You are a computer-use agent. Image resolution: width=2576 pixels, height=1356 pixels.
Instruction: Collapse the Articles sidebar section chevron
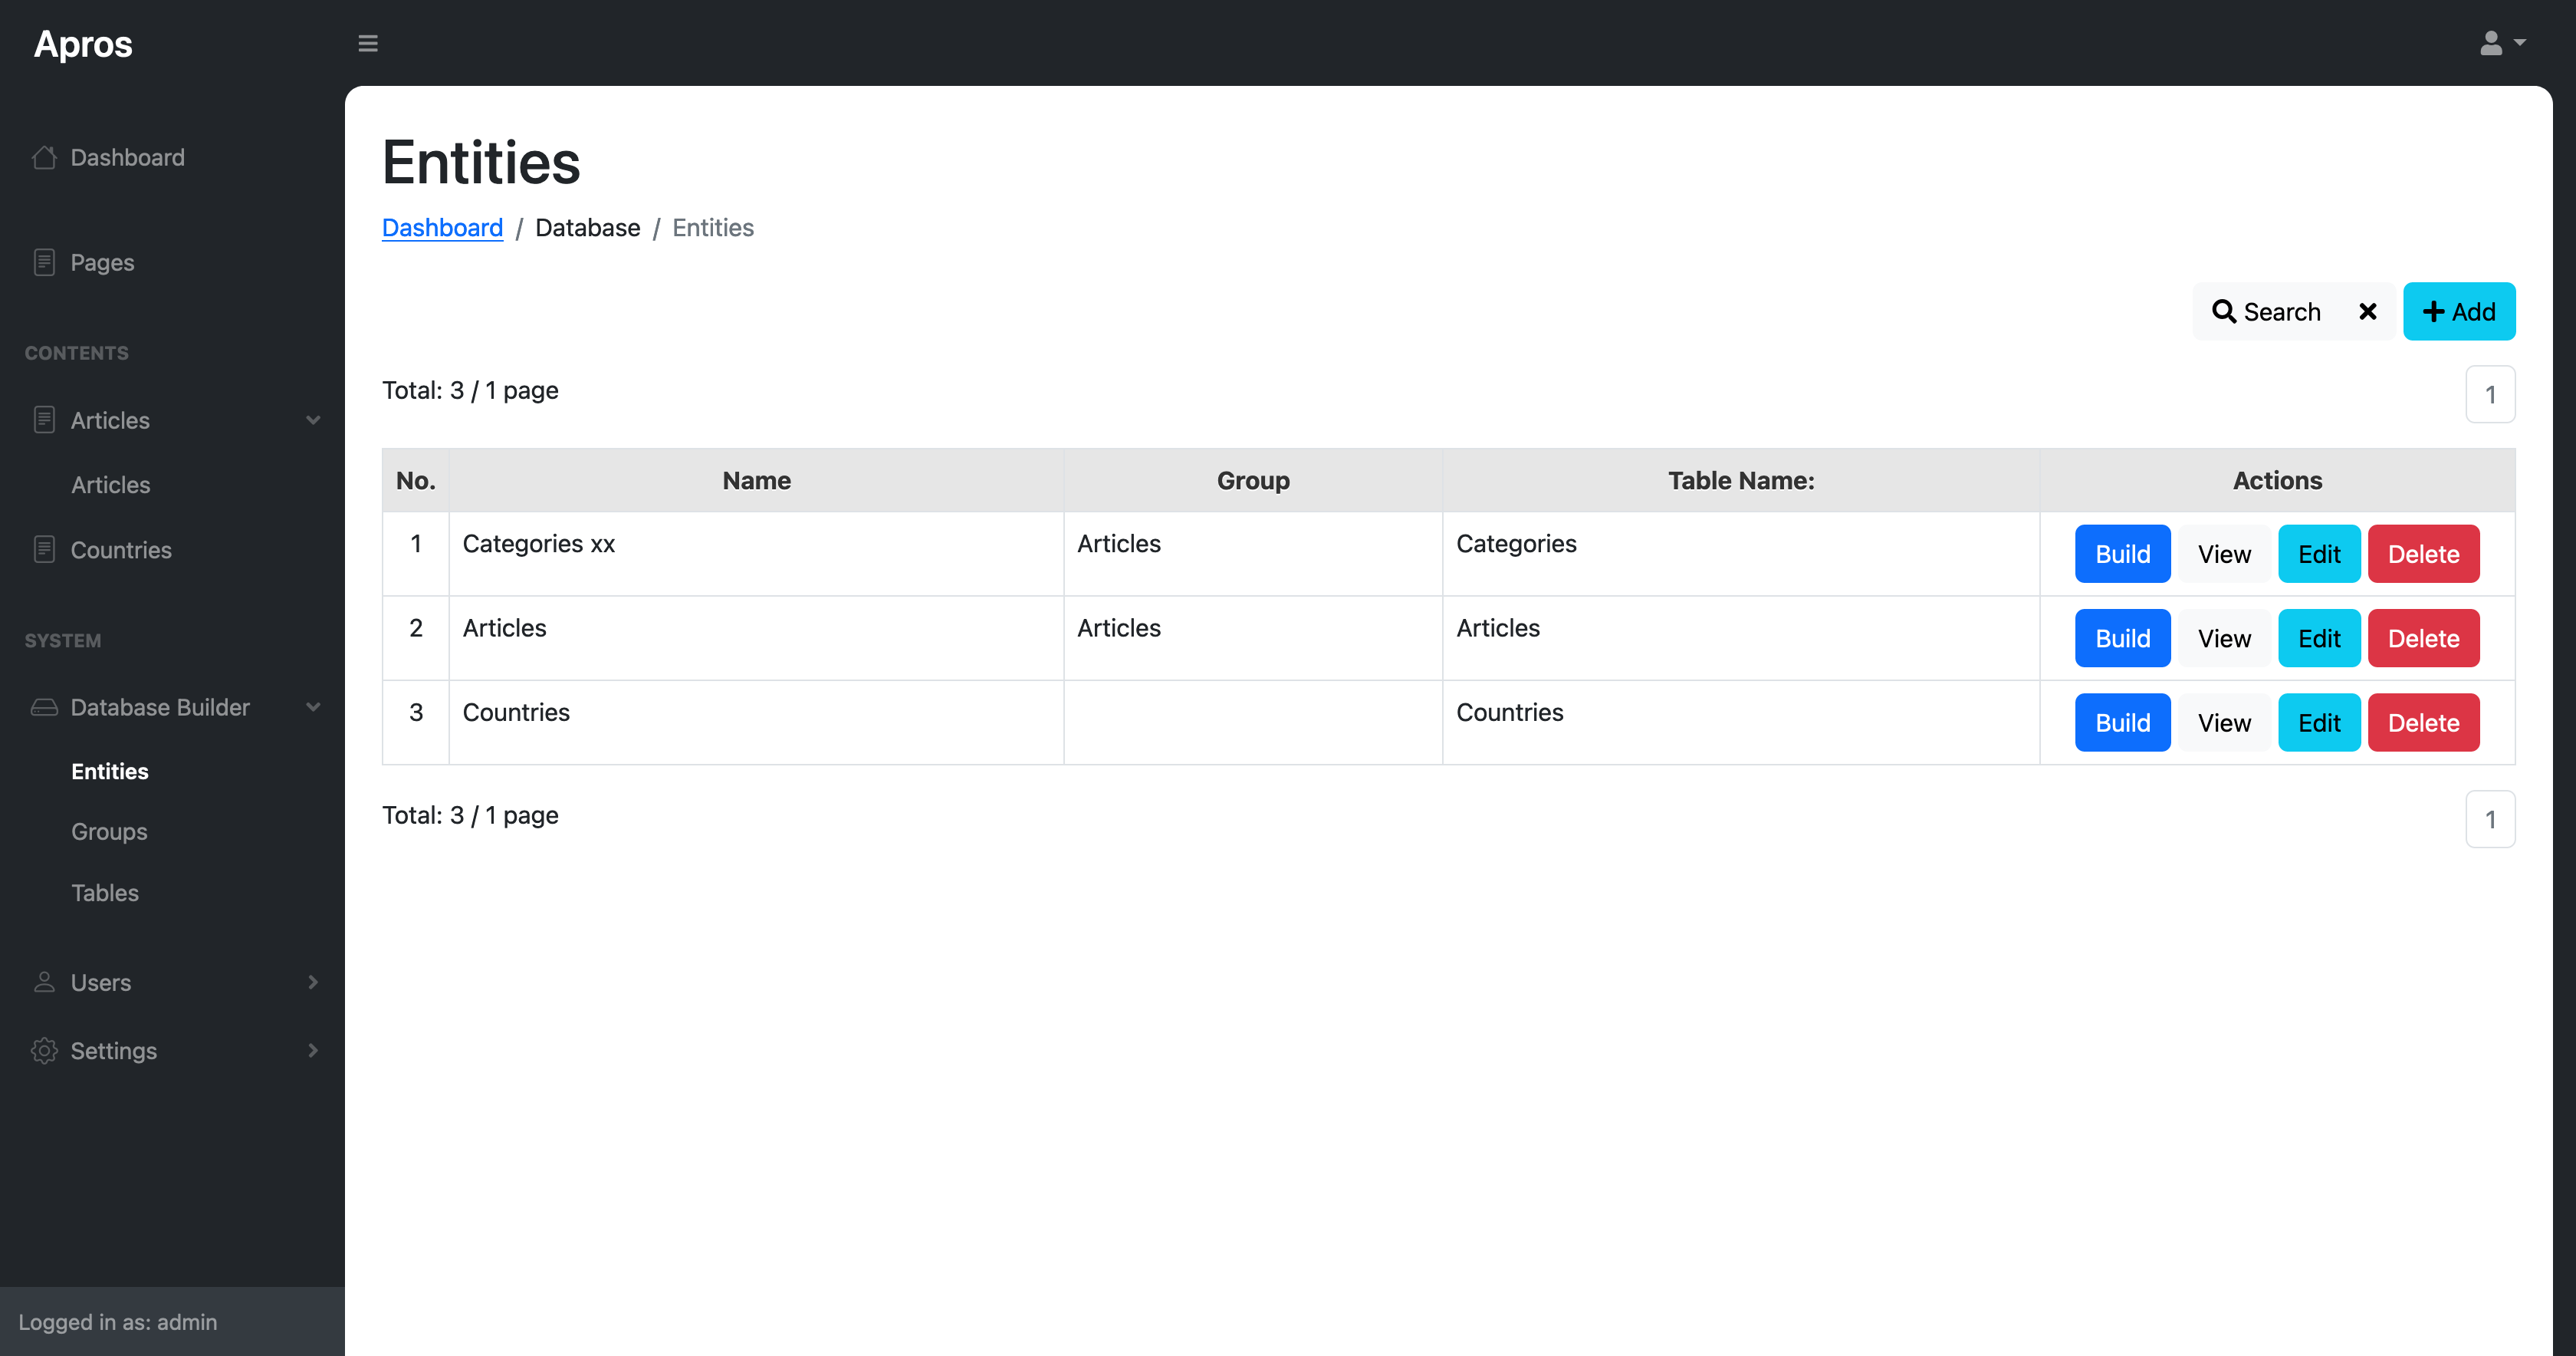click(313, 420)
